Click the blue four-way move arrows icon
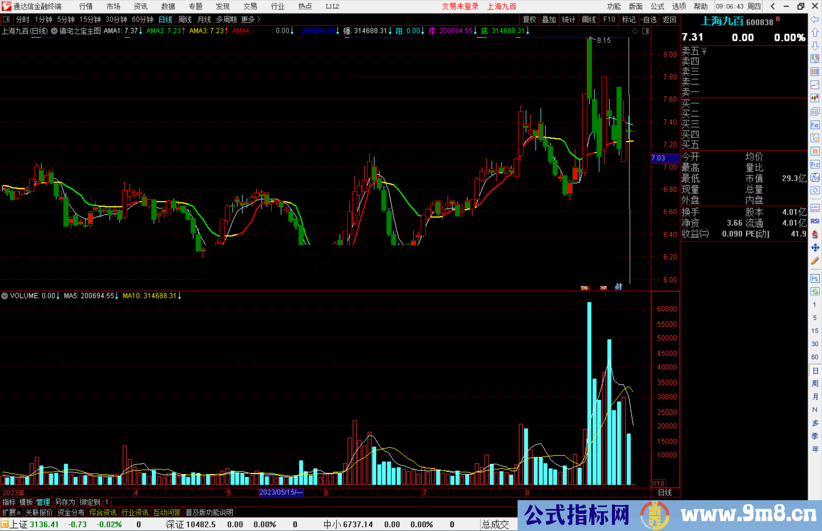 (x=815, y=248)
